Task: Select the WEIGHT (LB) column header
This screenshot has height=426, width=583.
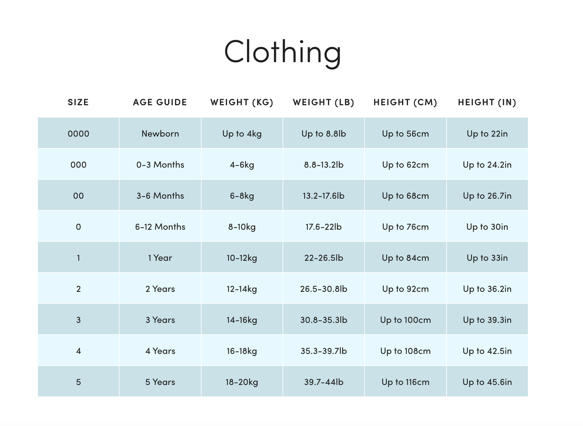Action: click(324, 102)
